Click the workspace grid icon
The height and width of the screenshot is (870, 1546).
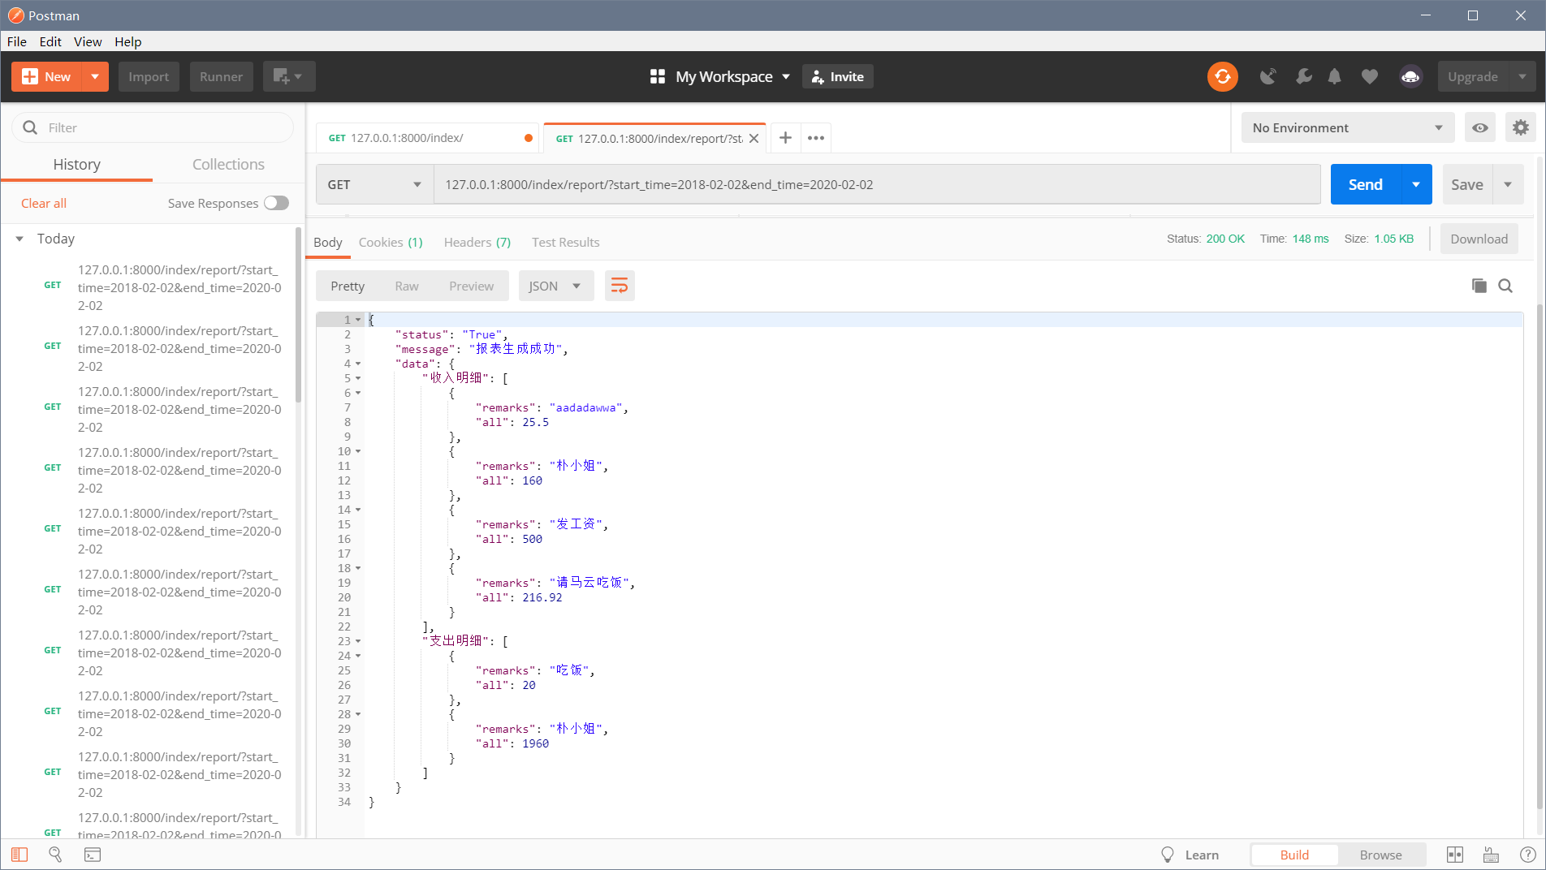click(x=658, y=76)
